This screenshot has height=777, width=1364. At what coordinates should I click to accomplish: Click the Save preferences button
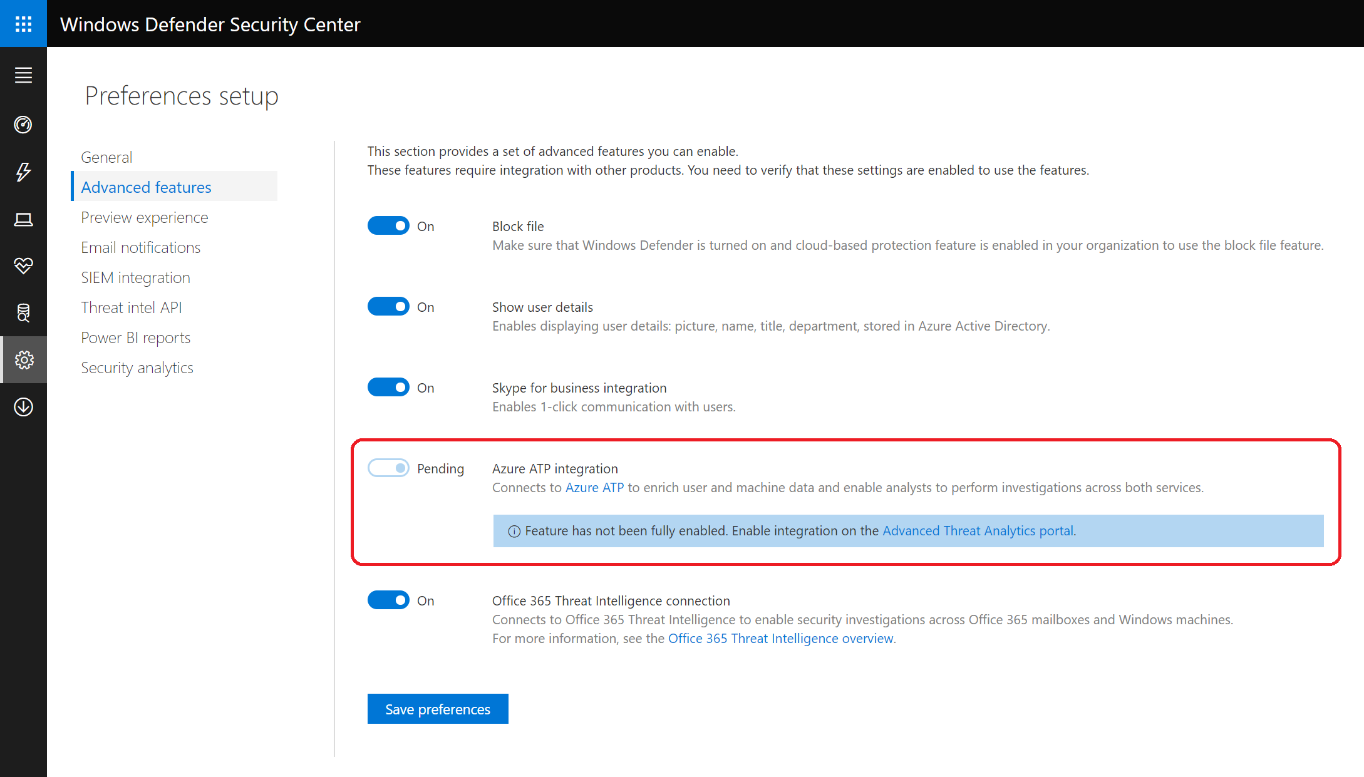click(x=438, y=709)
